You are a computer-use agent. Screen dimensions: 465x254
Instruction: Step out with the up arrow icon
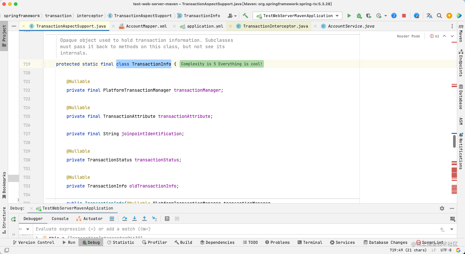pos(144,219)
